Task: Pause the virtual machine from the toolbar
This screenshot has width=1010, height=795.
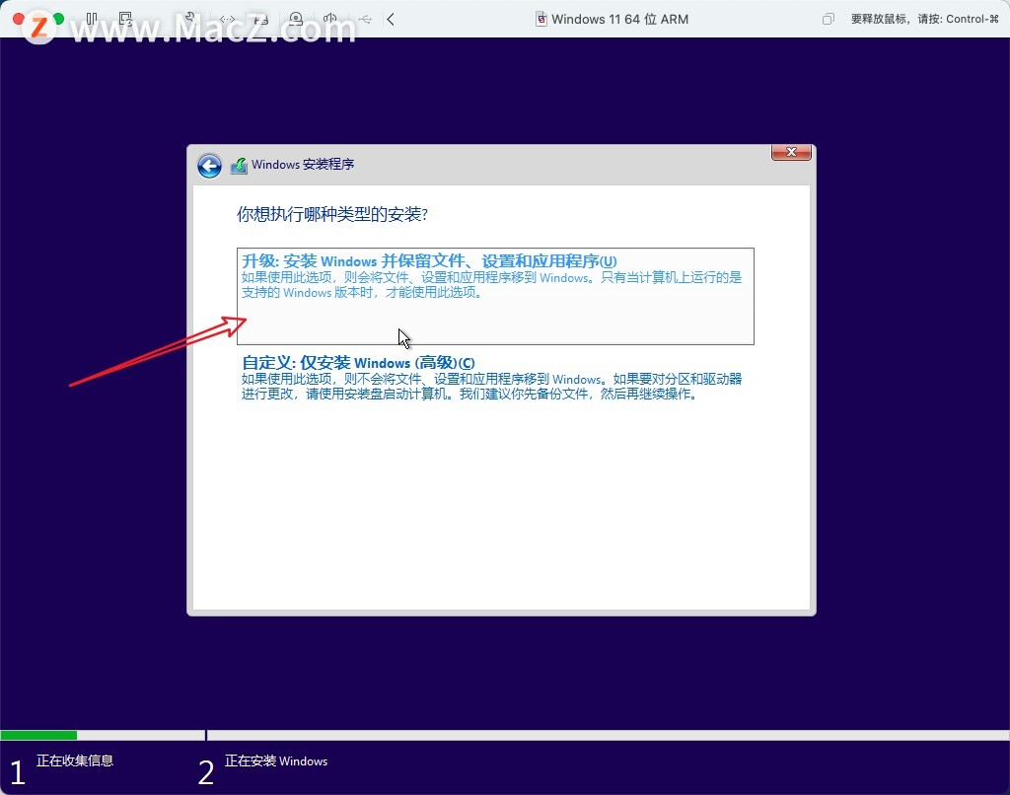Action: click(92, 20)
